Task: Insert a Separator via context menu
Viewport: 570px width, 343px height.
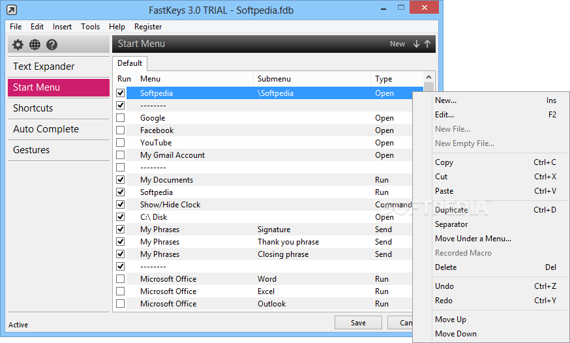Action: pyautogui.click(x=496, y=224)
